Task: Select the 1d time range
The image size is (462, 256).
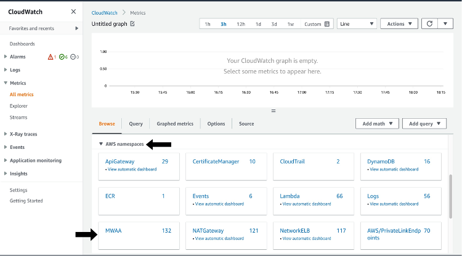Action: [x=258, y=24]
